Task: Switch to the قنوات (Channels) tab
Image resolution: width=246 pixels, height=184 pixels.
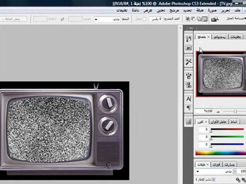Action: [x=216, y=164]
